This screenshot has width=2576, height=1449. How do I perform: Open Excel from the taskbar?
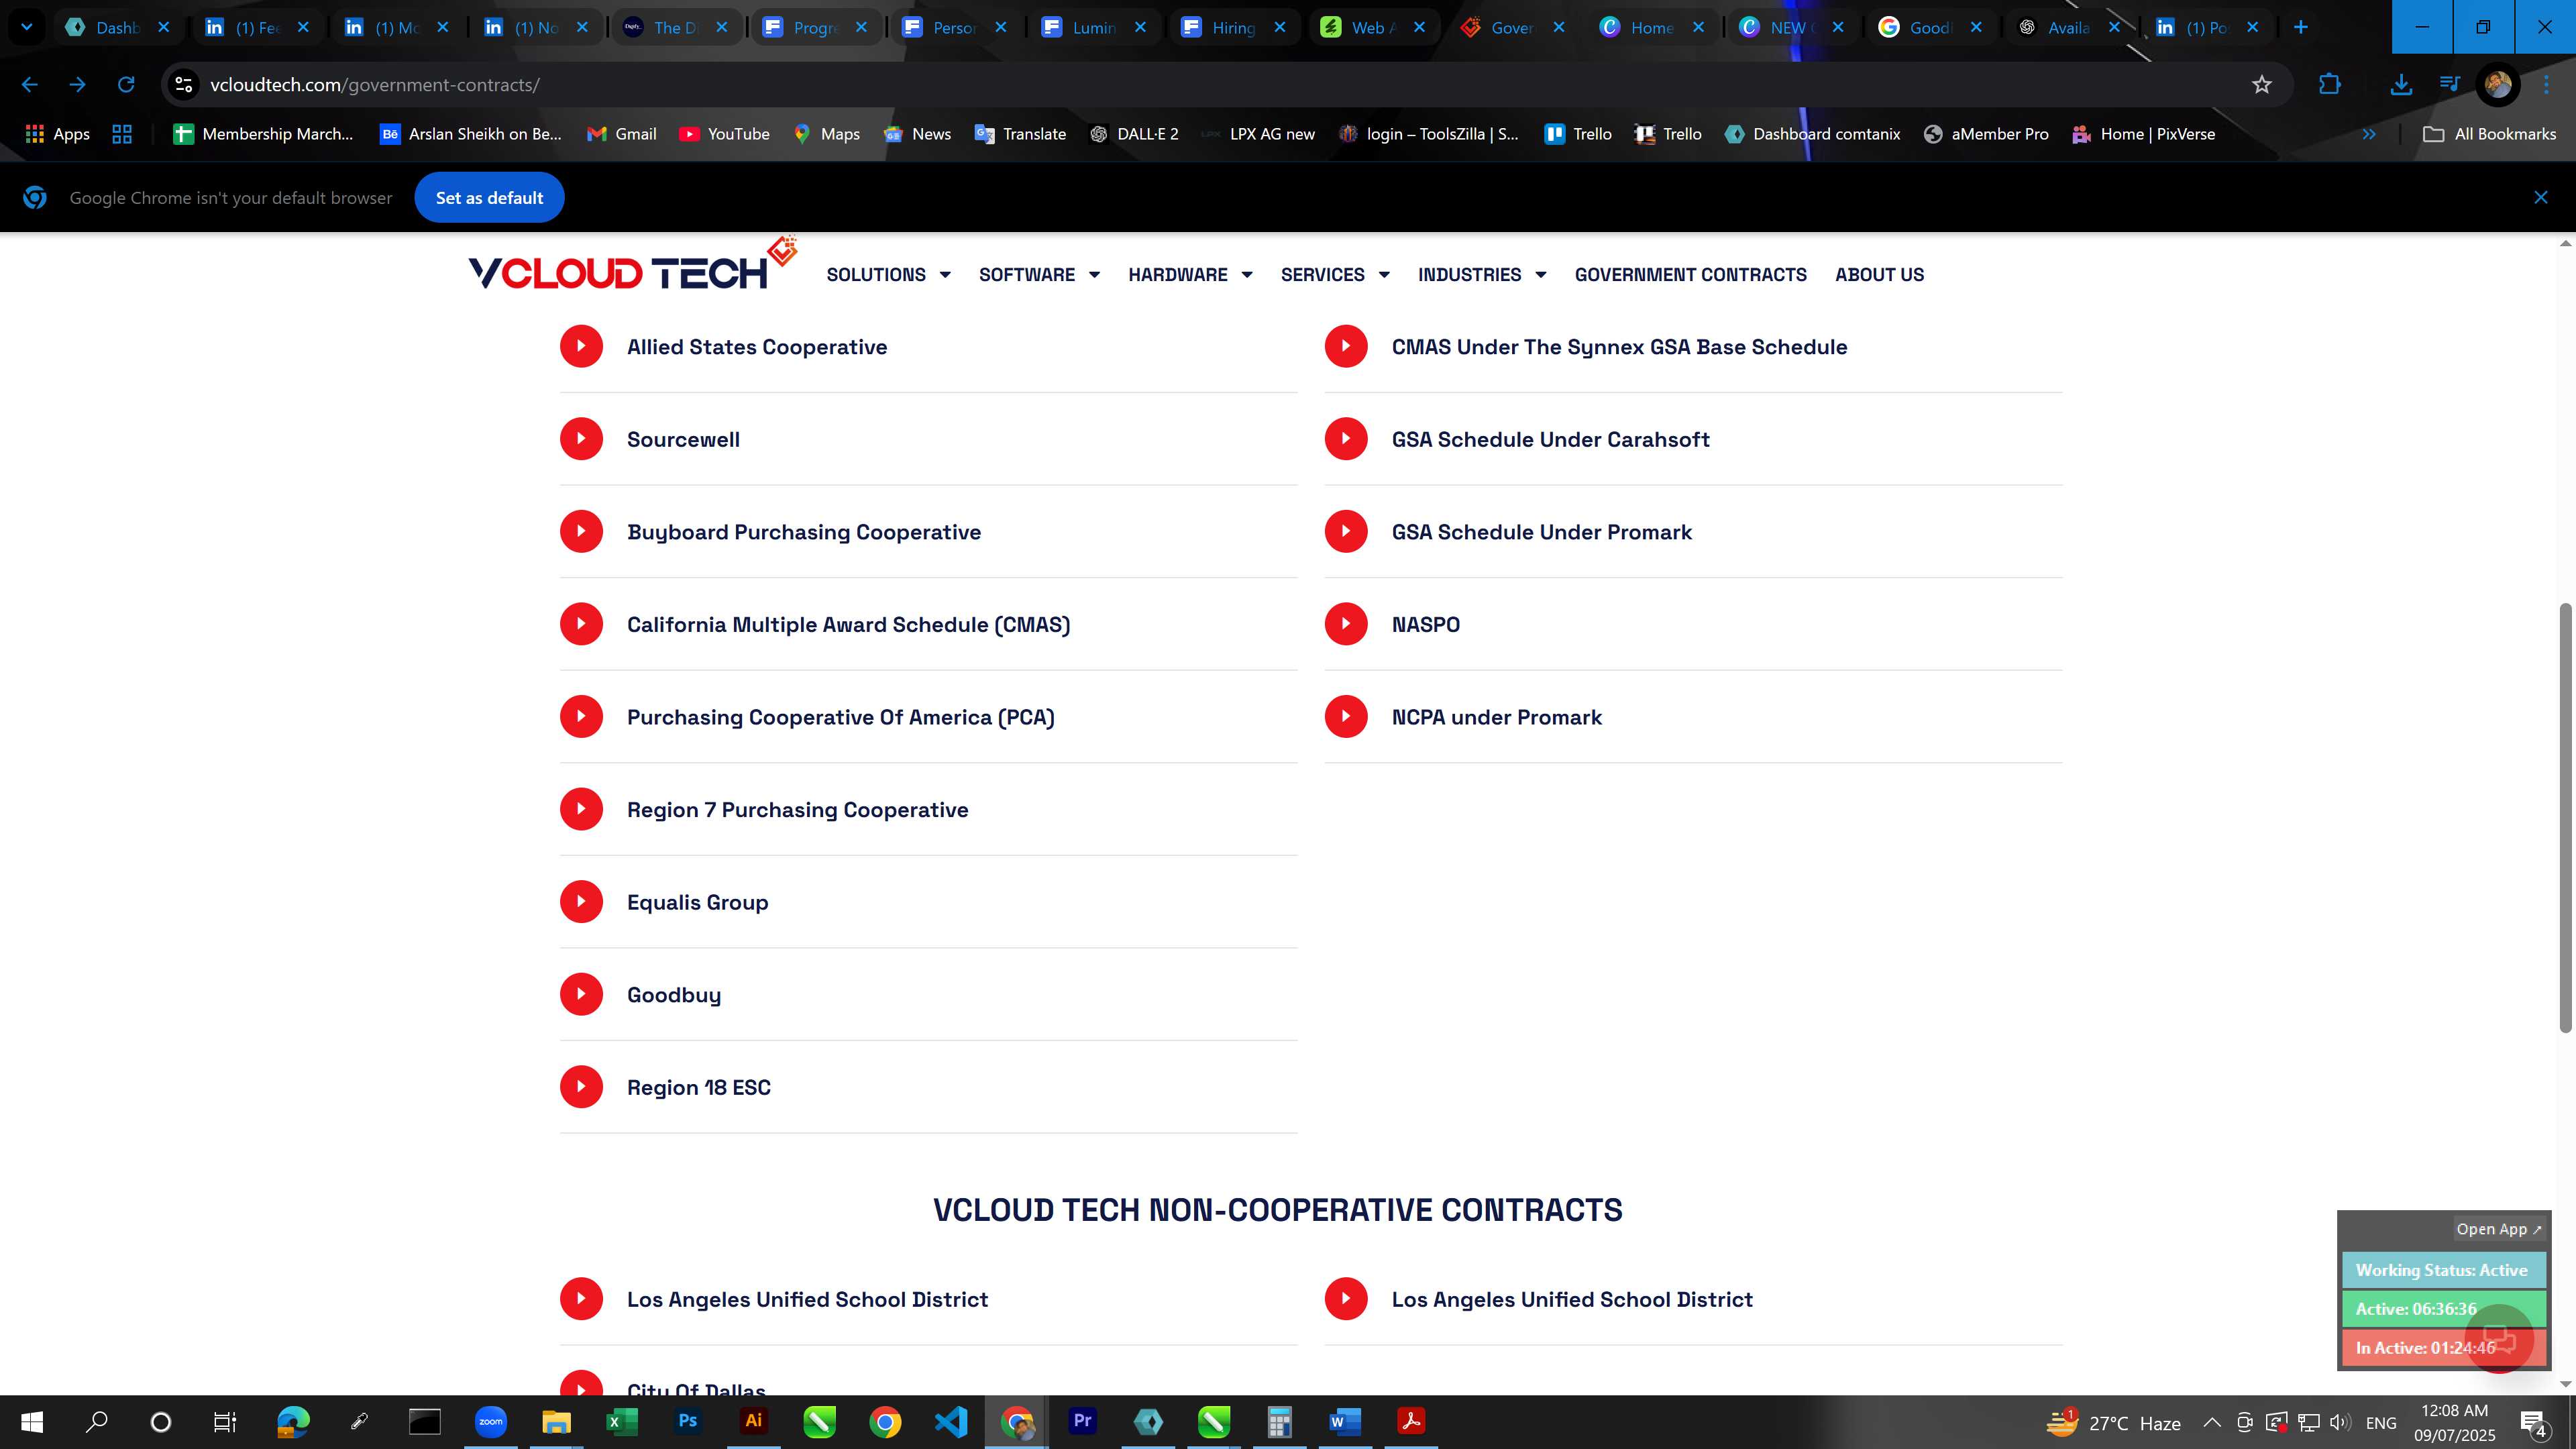(x=621, y=1421)
